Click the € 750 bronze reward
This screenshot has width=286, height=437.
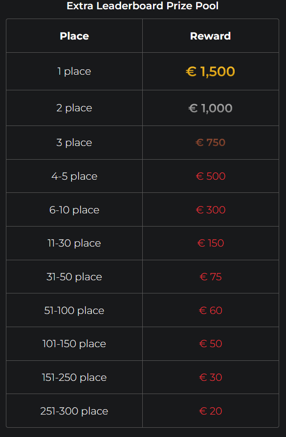210,143
